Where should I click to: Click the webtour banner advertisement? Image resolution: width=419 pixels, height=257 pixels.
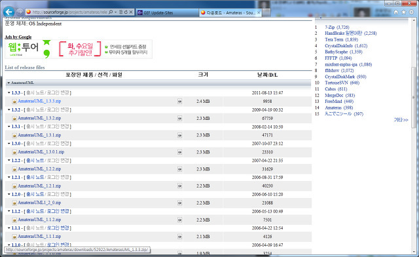pos(79,49)
